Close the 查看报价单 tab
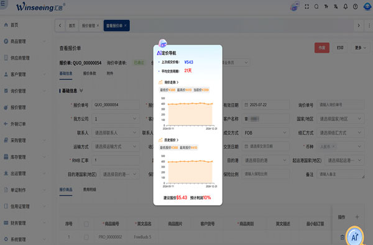The height and width of the screenshot is (245, 373). 126,25
